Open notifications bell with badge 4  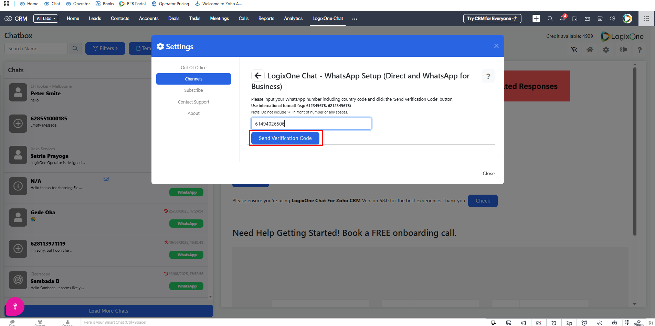(x=562, y=19)
